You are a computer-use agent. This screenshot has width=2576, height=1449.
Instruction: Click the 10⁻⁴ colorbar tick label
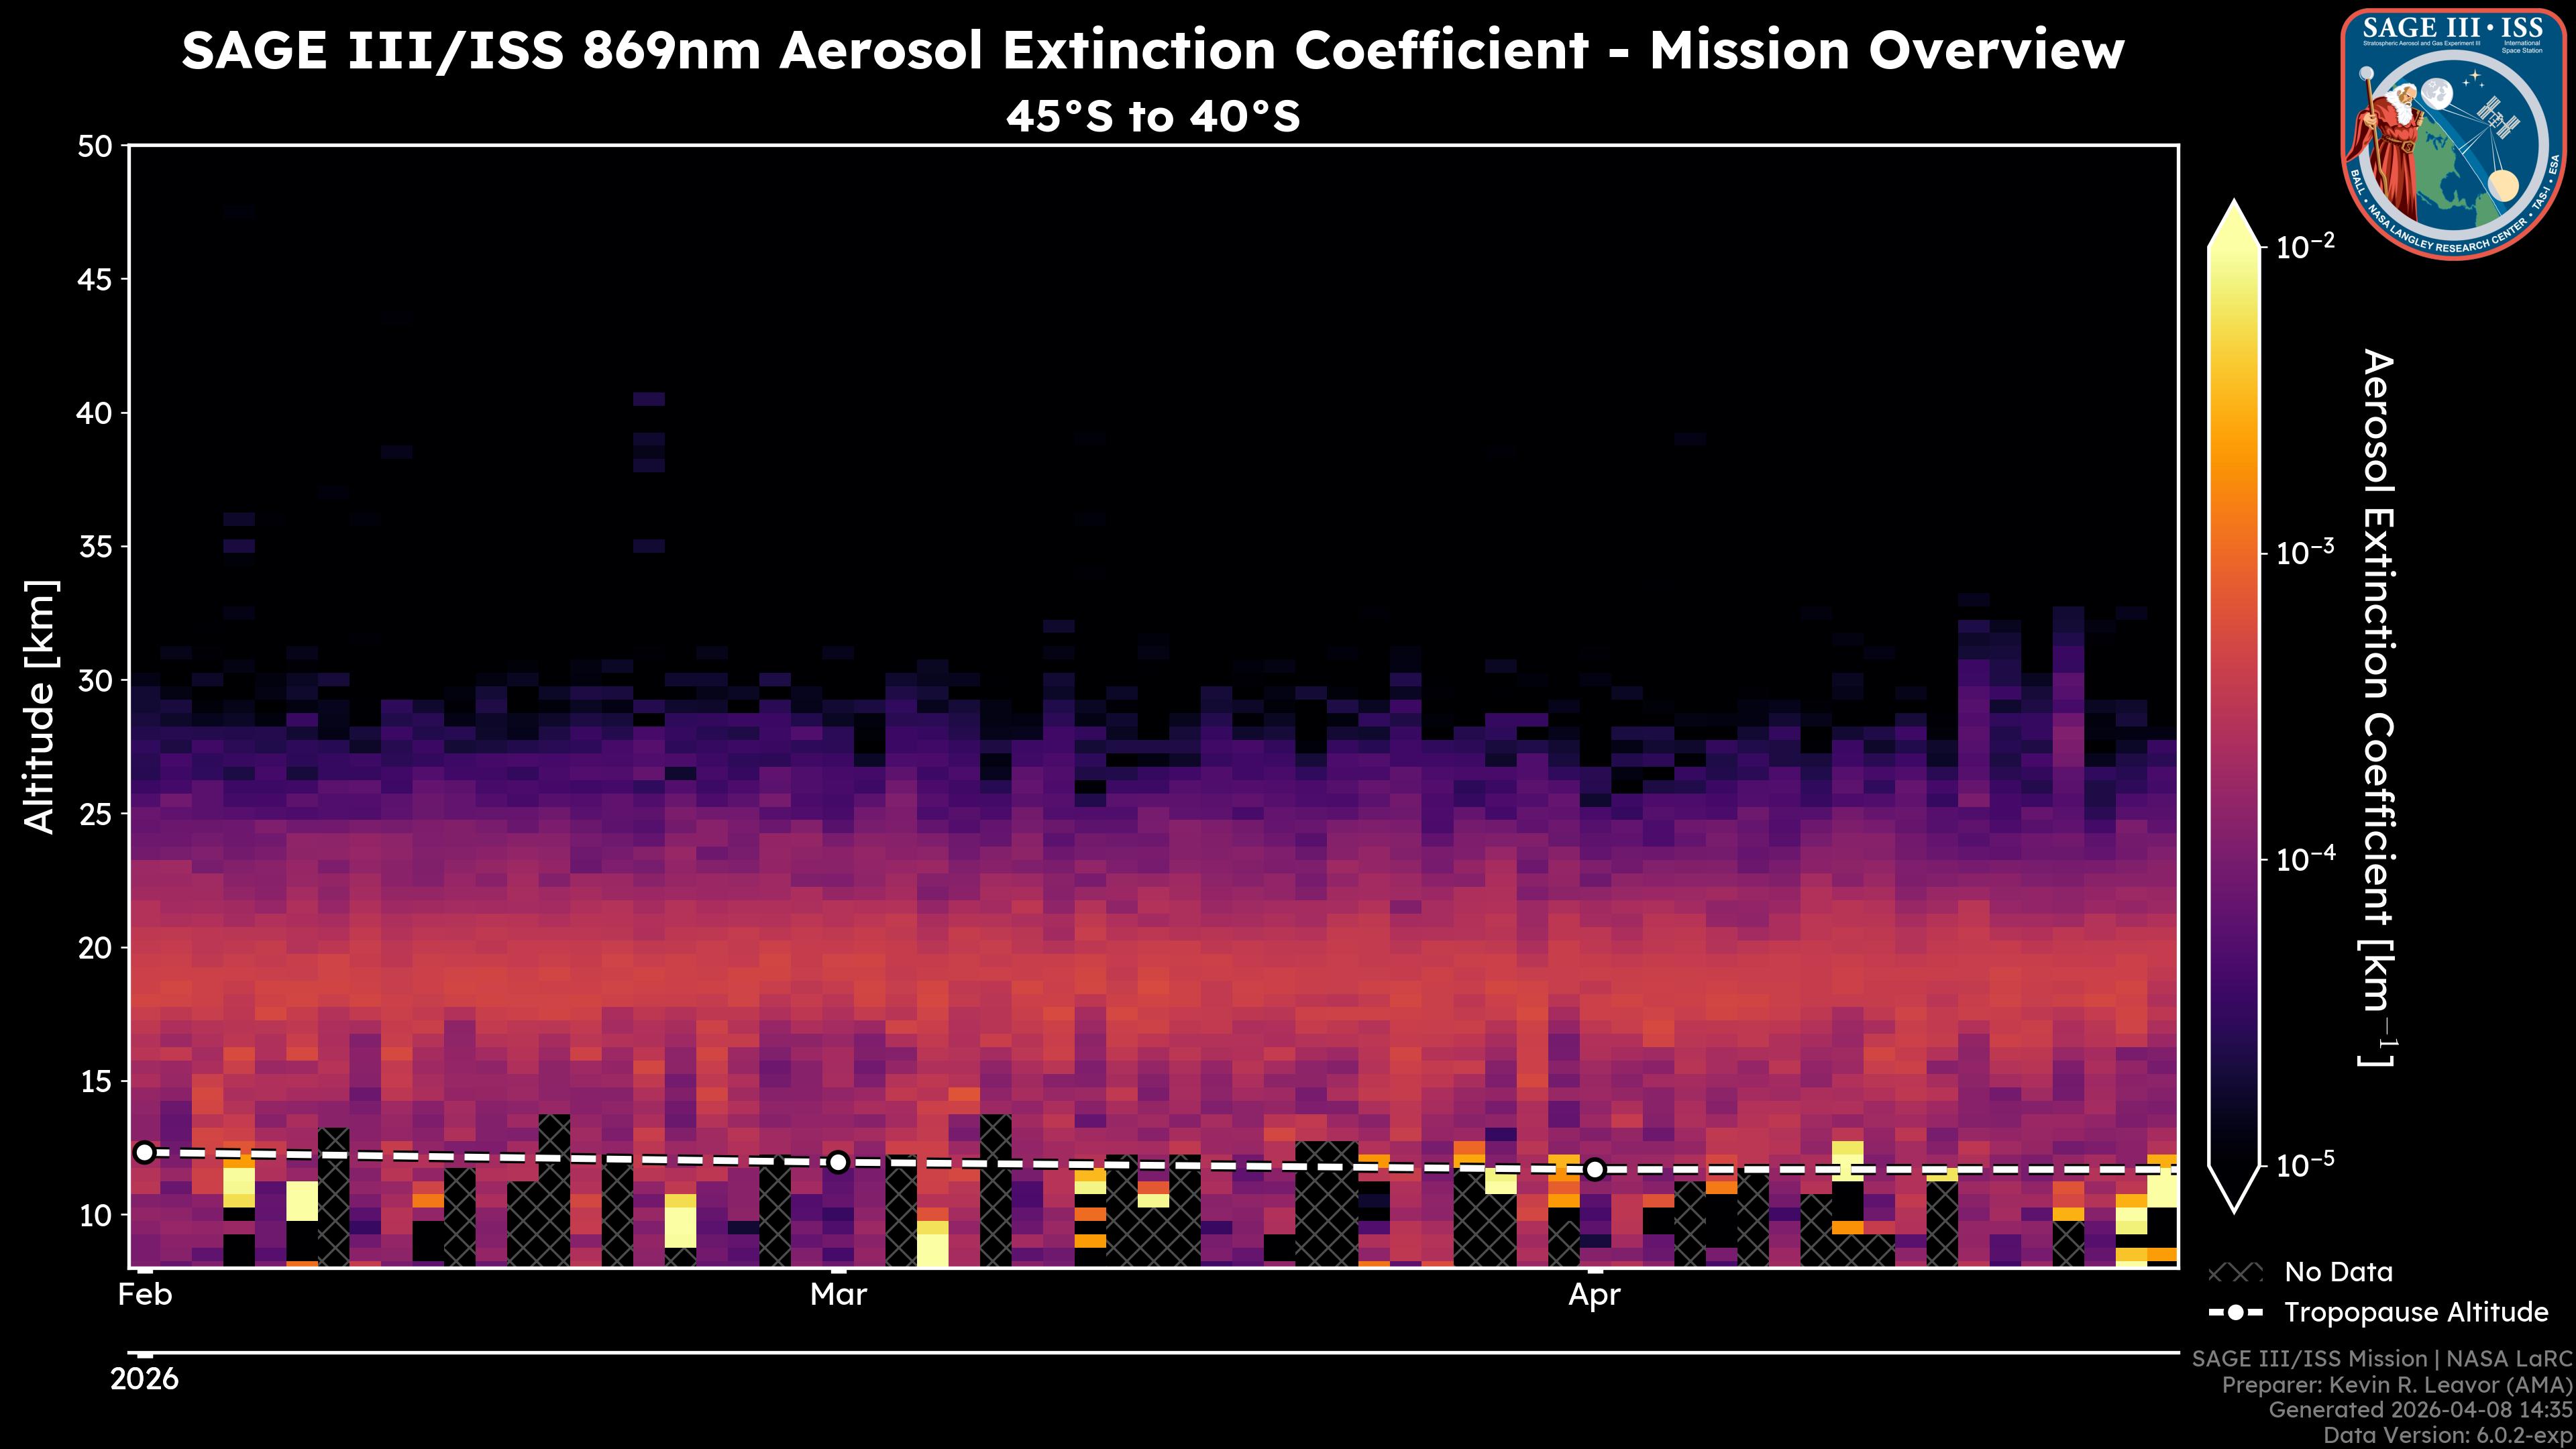[2306, 858]
